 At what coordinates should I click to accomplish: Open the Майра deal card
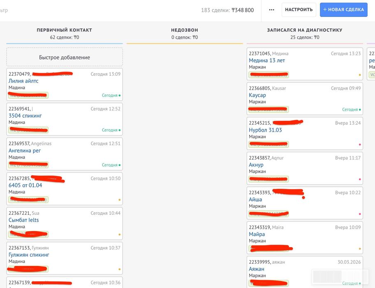pos(257,234)
